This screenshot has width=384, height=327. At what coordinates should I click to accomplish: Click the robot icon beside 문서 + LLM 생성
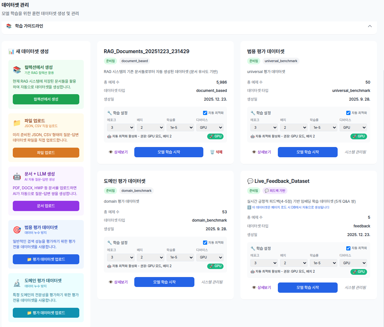(17, 176)
